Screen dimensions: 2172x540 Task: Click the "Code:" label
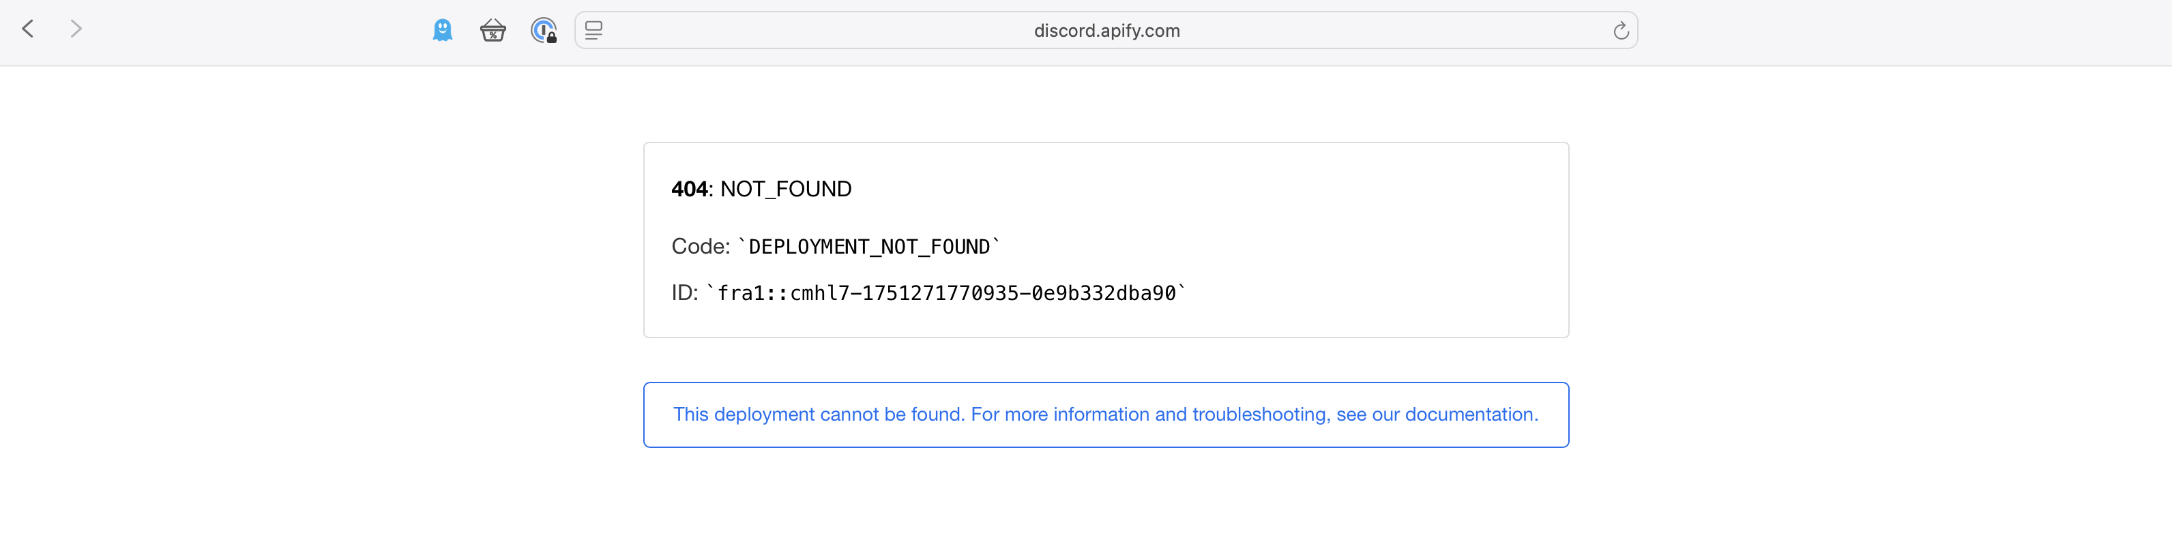point(700,247)
